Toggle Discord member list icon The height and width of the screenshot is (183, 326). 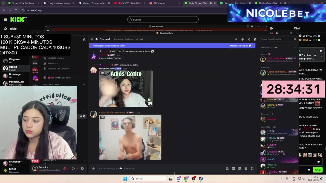tap(255, 39)
